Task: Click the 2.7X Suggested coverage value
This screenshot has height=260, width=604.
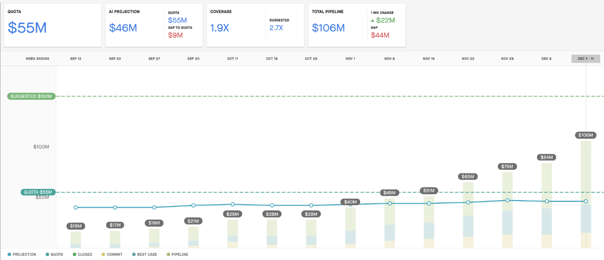Action: 276,28
